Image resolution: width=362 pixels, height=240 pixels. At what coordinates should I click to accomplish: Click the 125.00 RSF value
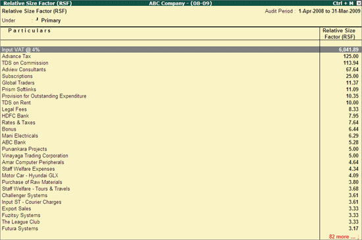pyautogui.click(x=351, y=56)
